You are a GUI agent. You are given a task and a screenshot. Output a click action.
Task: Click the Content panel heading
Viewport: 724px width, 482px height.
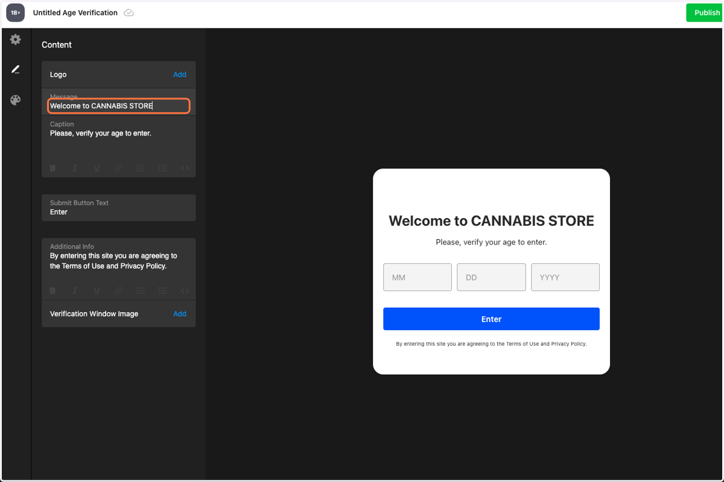coord(57,45)
